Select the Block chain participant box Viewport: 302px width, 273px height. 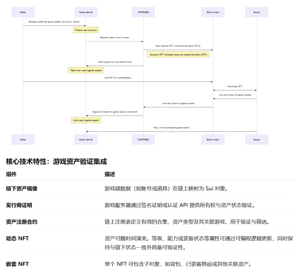pos(213,12)
